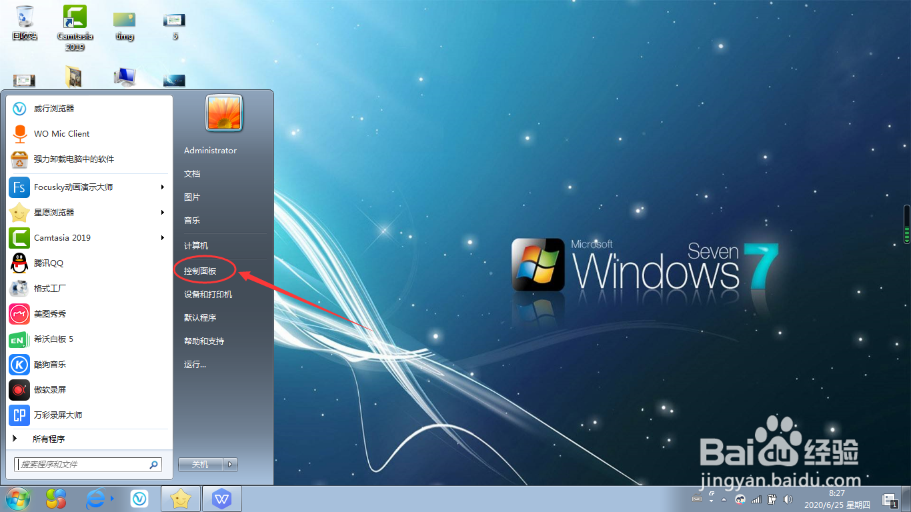
Task: Open the language bar options dropdown
Action: click(x=711, y=501)
